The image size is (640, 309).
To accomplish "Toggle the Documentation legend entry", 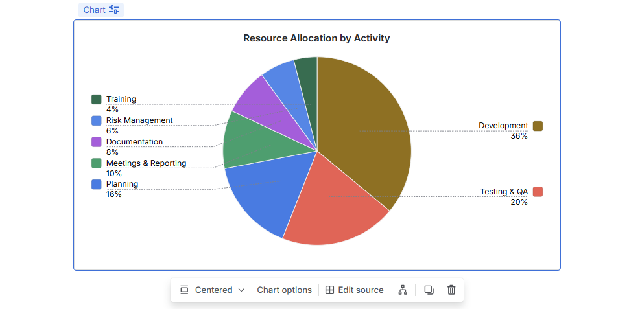I will coord(134,142).
